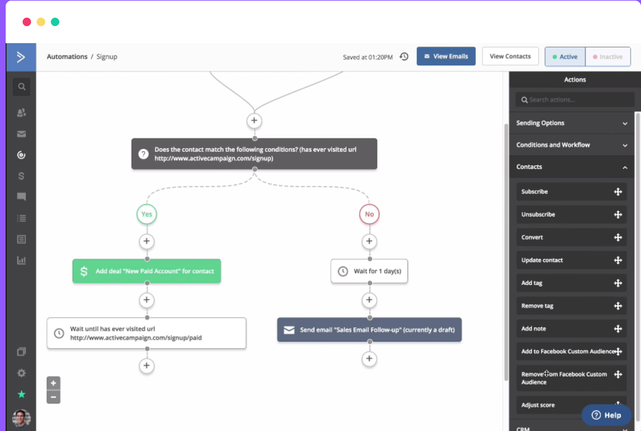Set automation status to Inactive

(x=608, y=57)
